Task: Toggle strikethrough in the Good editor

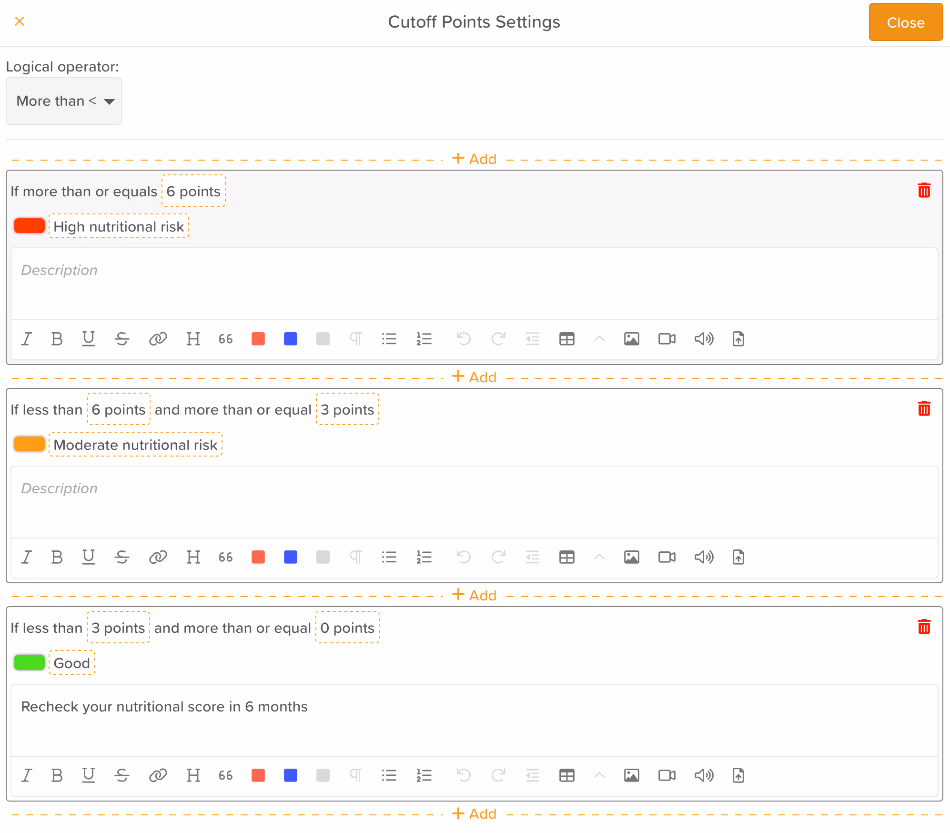Action: coord(122,775)
